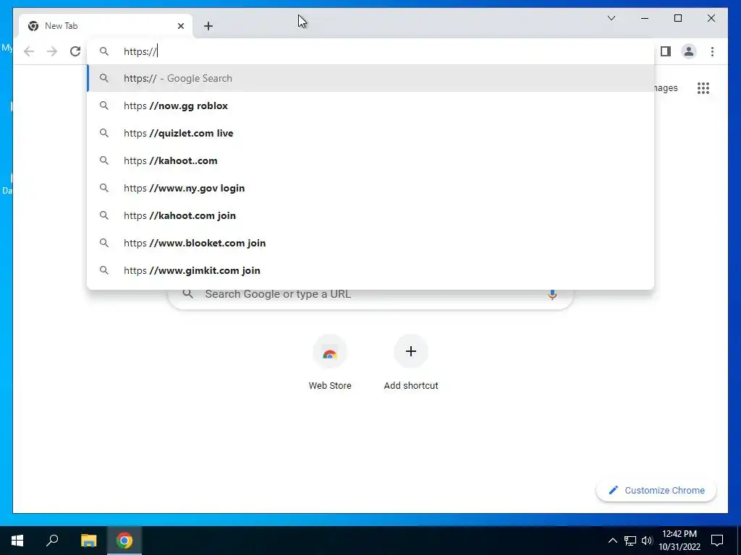741x555 pixels.
Task: Click the magnifier icon beside the now.gg suggestion
Action: [x=104, y=106]
